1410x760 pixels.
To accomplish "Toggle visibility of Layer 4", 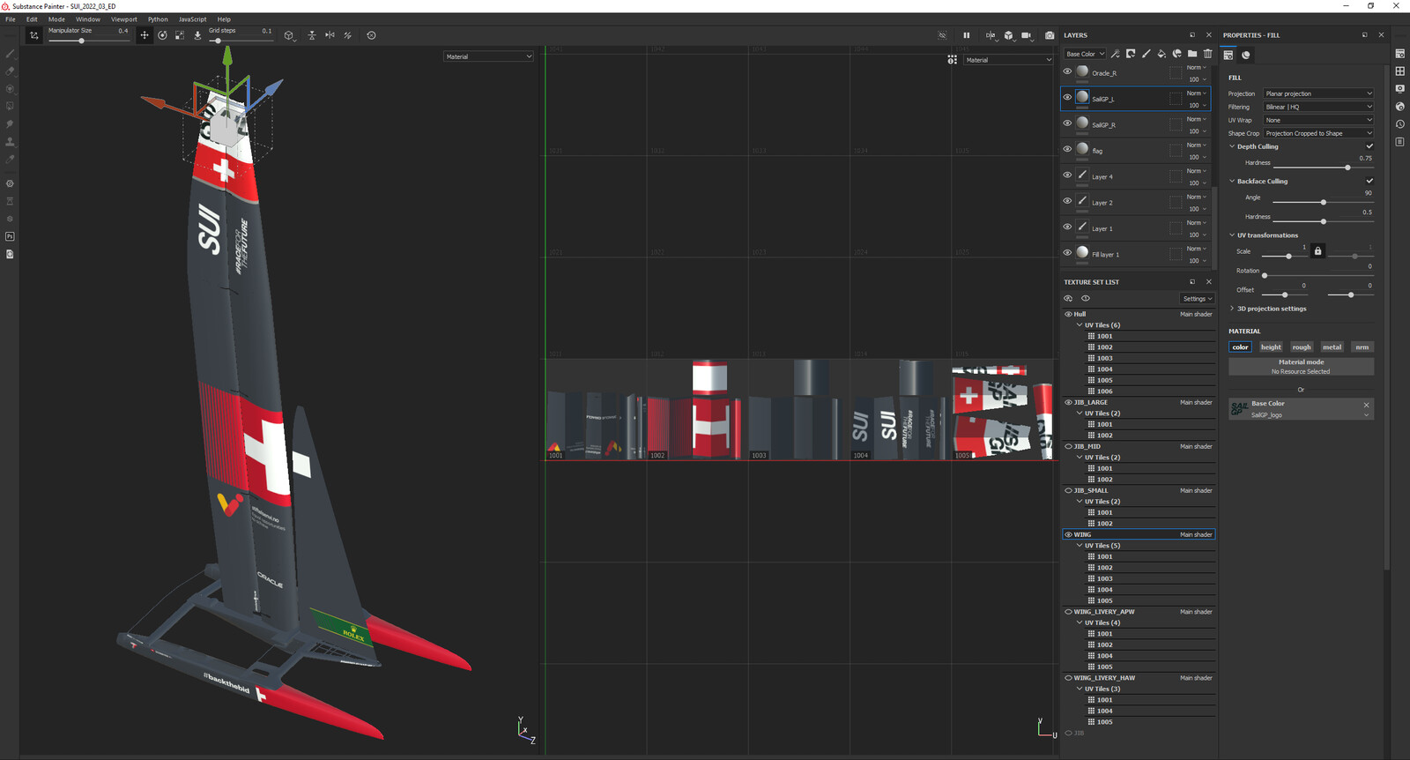I will click(x=1067, y=175).
